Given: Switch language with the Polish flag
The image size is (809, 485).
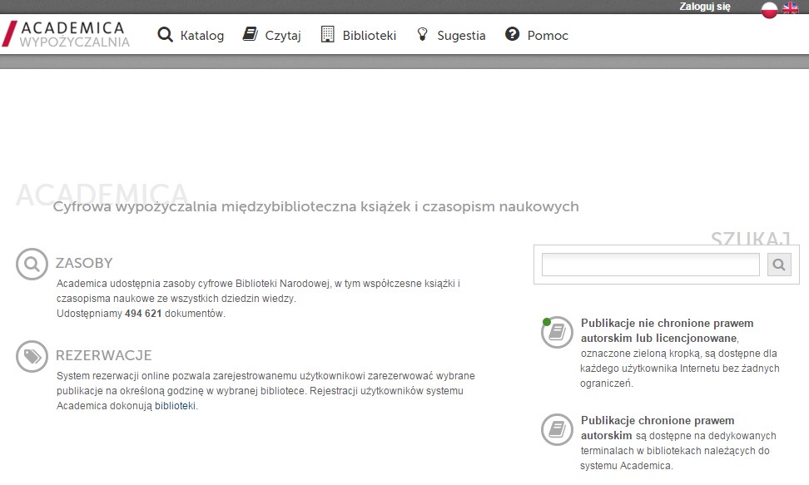Looking at the screenshot, I should (769, 9).
